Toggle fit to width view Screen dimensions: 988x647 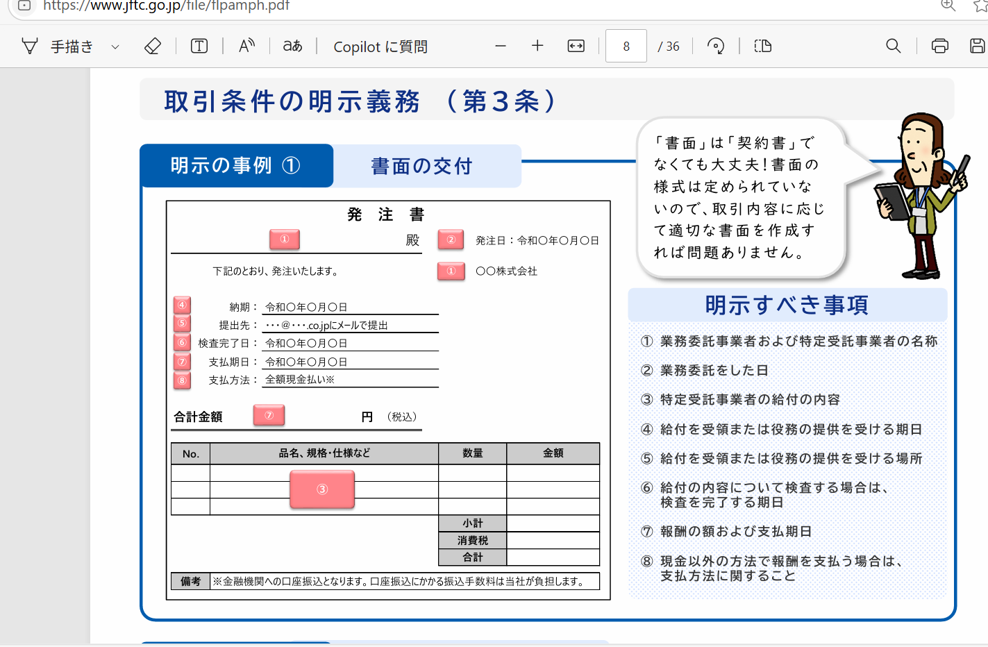576,46
